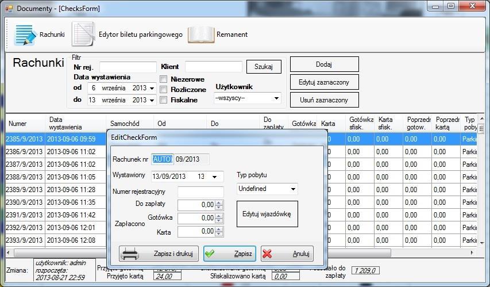This screenshot has height=287, width=490.
Task: Click the Karta sfisk. column header
Action: (388, 123)
